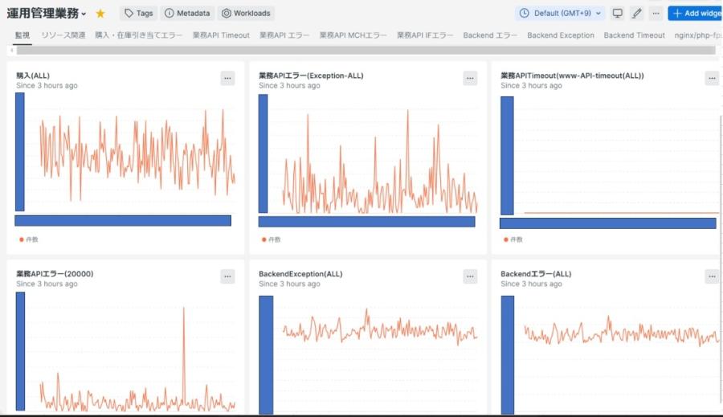This screenshot has width=723, height=417.
Task: Open the Default (GMT+9) time picker
Action: coord(560,14)
